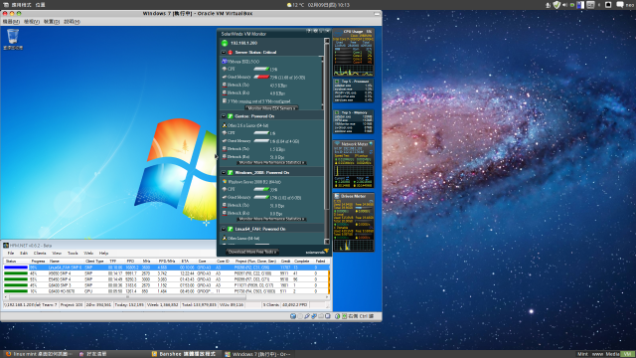The image size is (636, 358).
Task: Collapse the Server Status Critical section
Action: pos(223,53)
